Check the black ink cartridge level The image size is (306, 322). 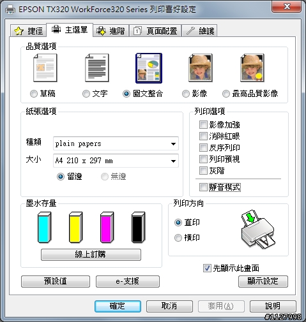139,227
